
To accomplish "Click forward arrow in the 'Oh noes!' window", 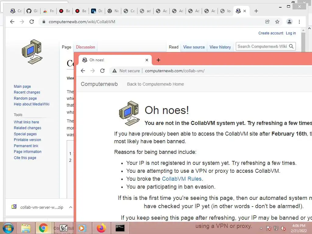I will tap(93, 71).
